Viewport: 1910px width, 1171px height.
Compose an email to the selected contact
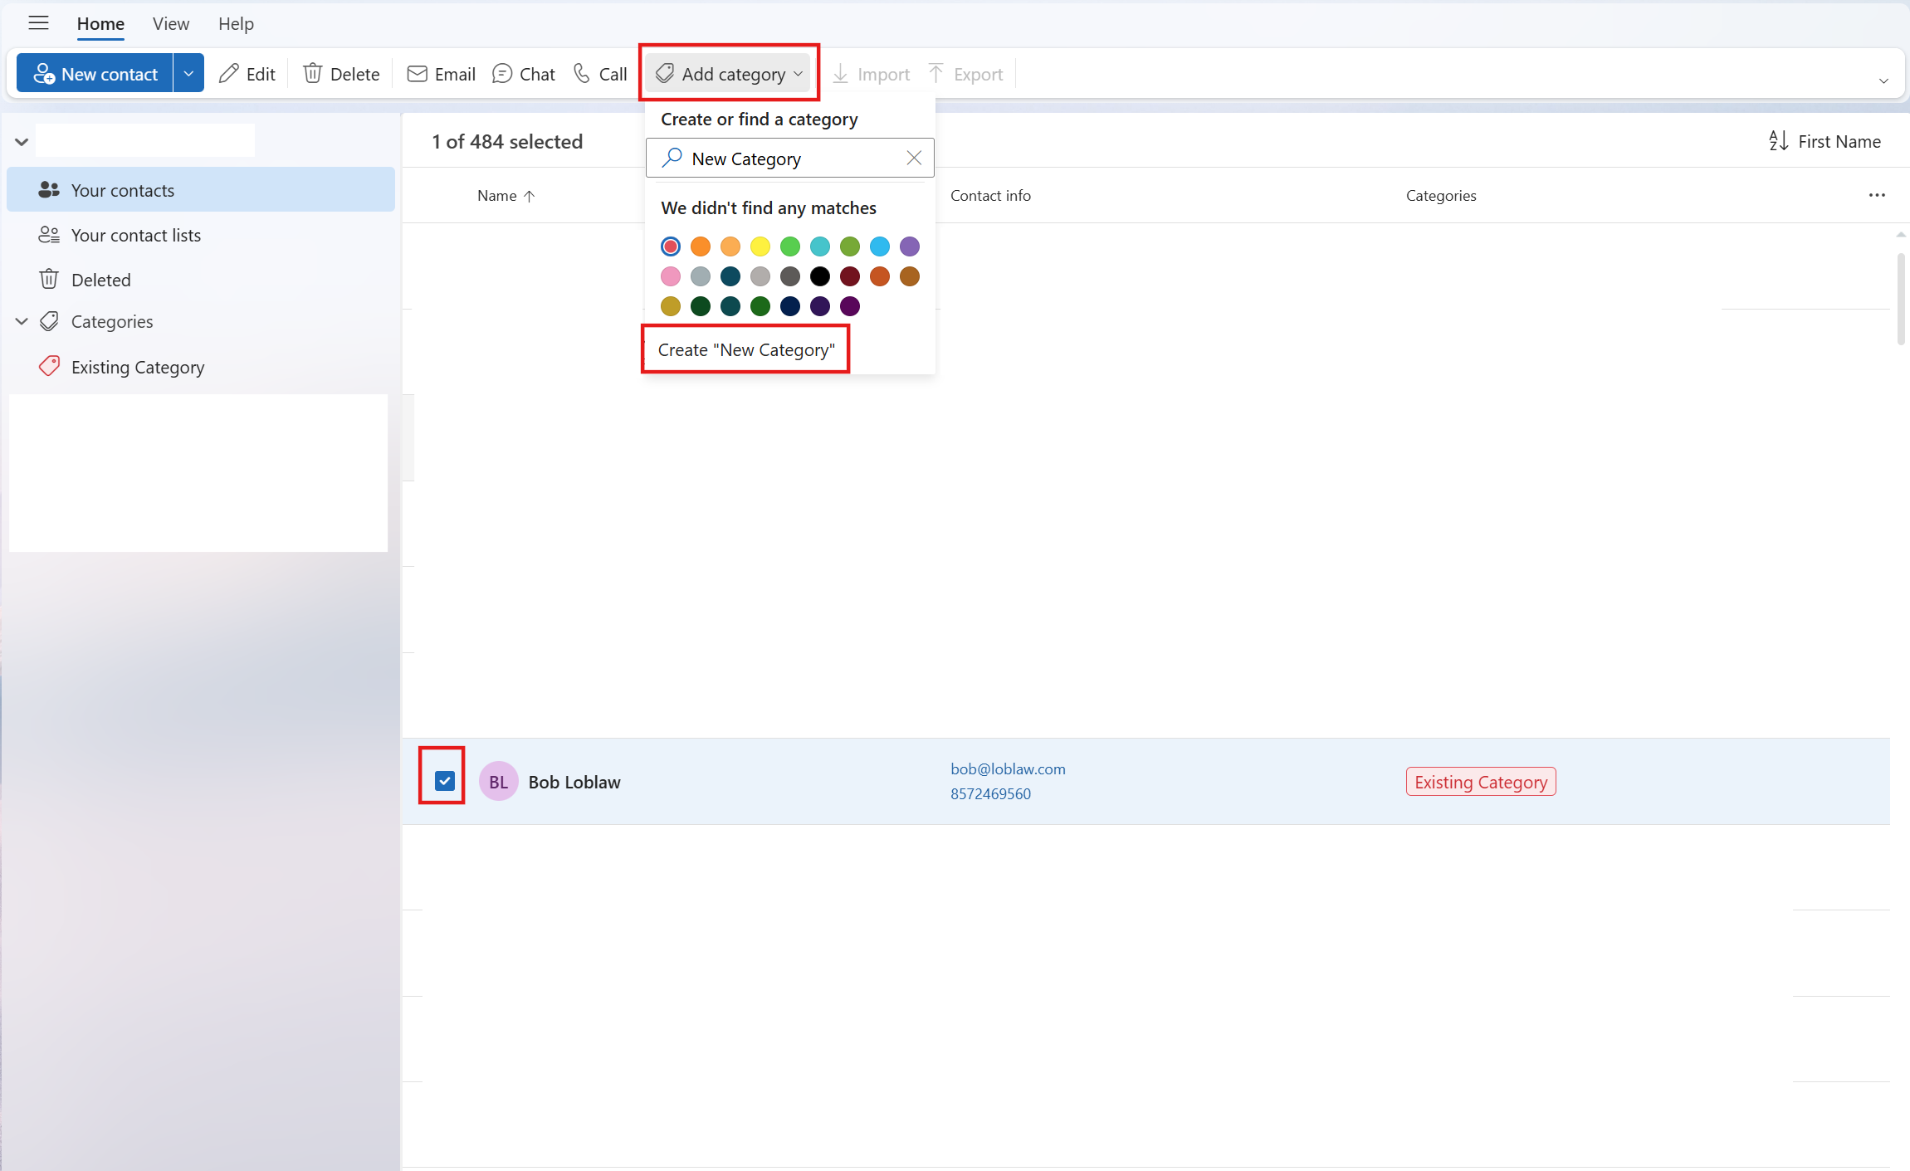click(x=440, y=73)
